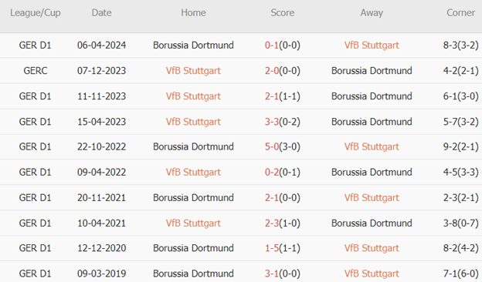Open VfB Stuttgart link in 06-04-2024 row
This screenshot has width=482, height=282.
(x=372, y=45)
